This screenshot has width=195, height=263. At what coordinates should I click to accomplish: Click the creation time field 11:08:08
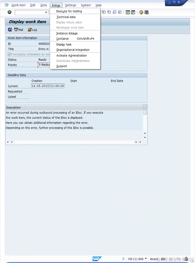pos(57,86)
